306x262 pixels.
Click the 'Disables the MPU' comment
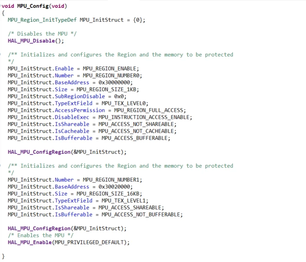(x=42, y=34)
